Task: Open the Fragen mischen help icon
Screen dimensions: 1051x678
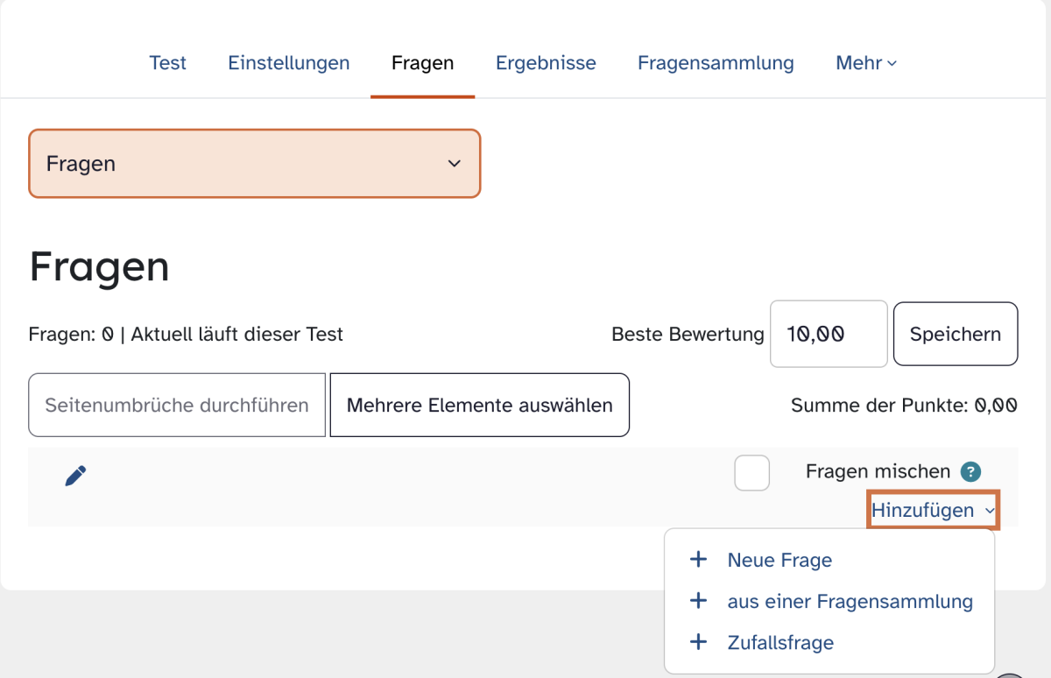Action: coord(970,471)
